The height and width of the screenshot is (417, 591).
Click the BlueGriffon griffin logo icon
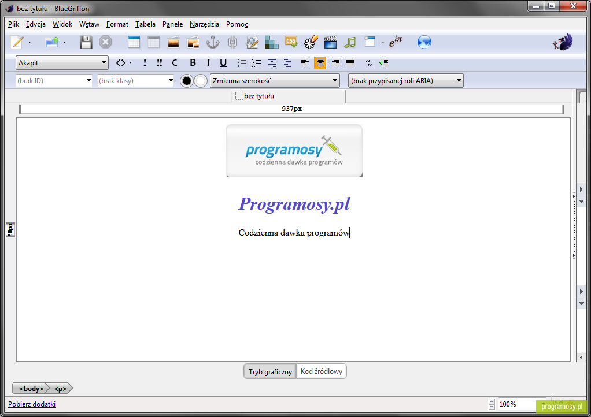pos(563,42)
